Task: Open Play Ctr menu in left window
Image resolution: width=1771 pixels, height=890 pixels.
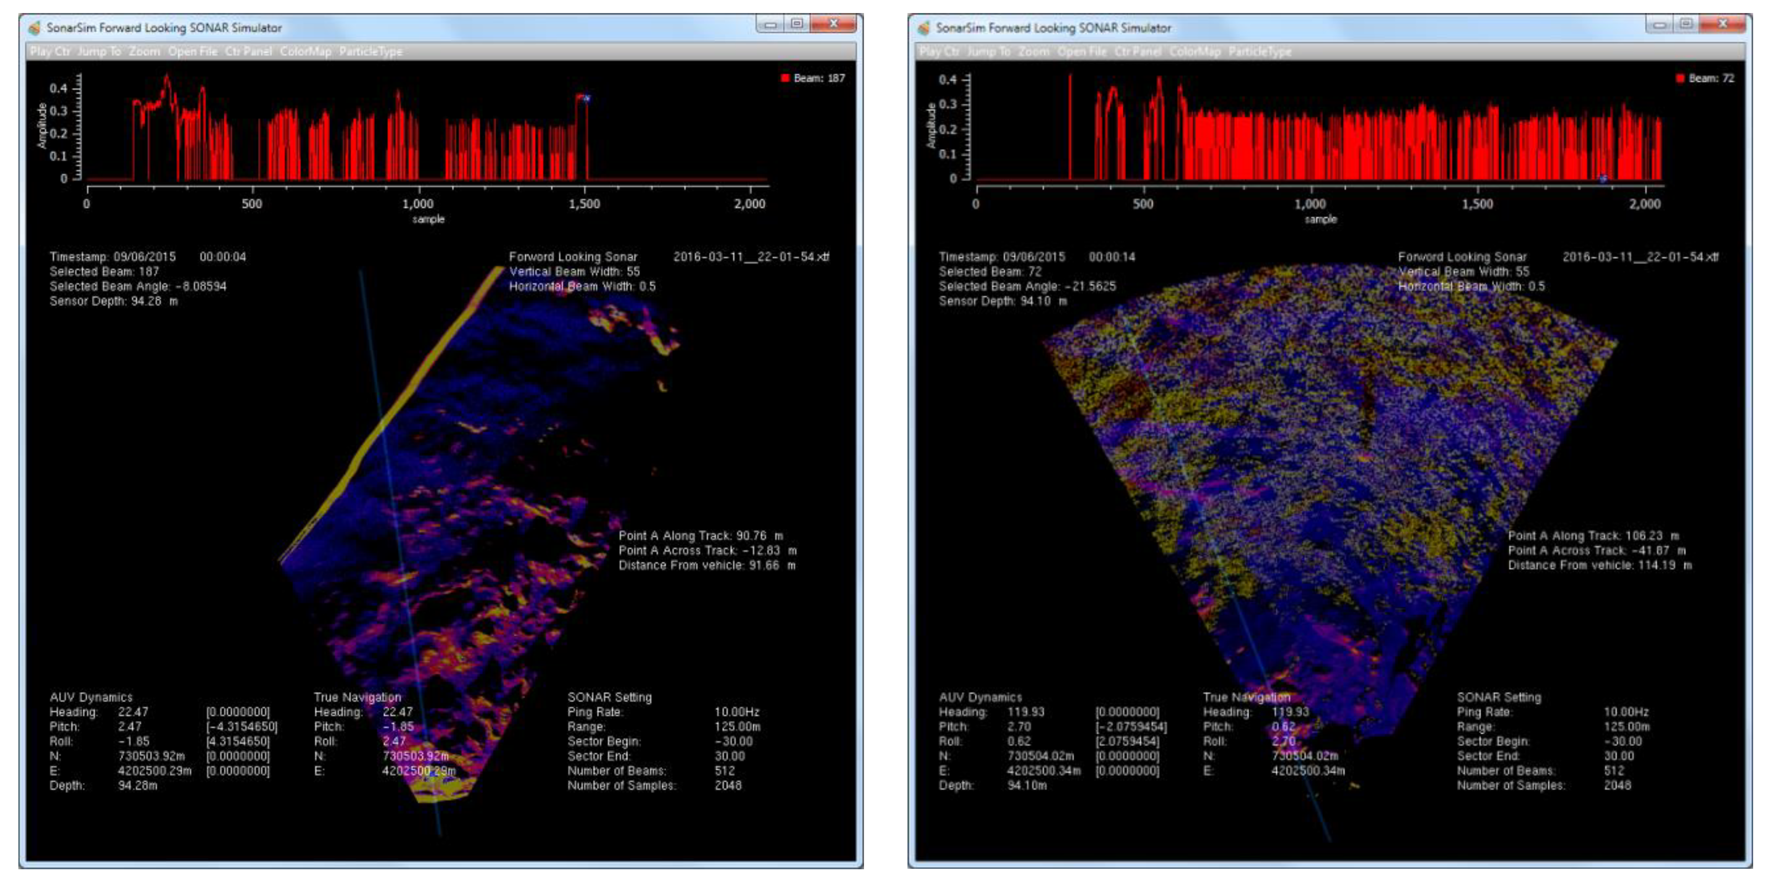Action: click(x=50, y=52)
